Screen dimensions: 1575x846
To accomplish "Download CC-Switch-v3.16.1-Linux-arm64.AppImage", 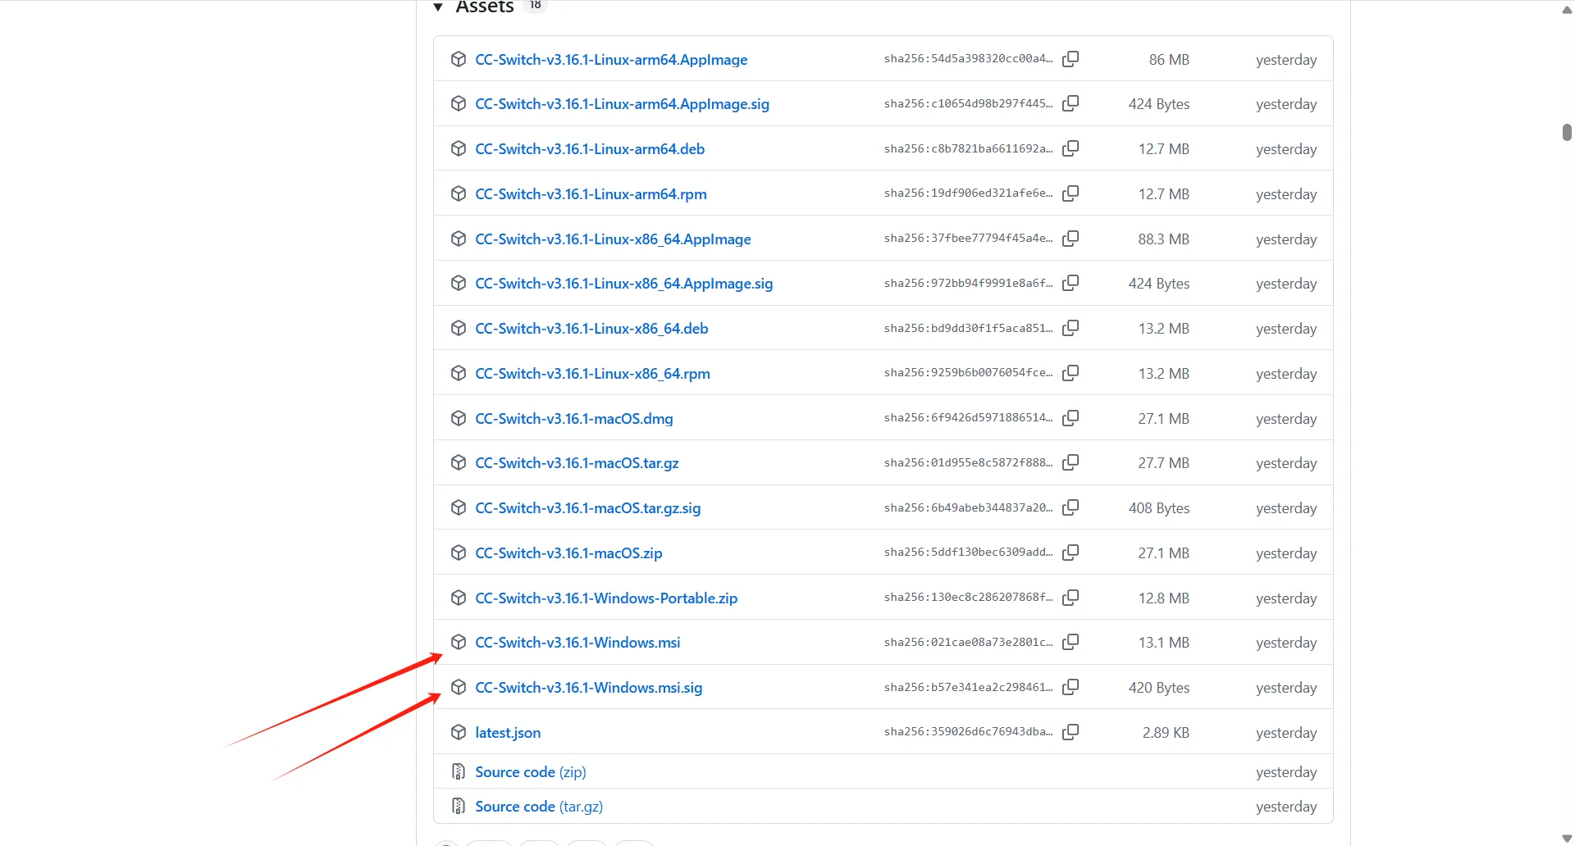I will pos(611,60).
